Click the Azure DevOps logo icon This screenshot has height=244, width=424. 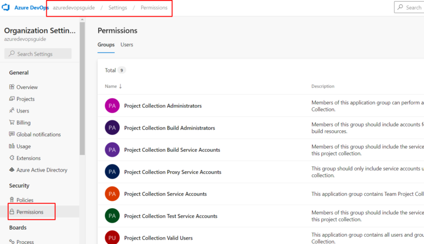pos(6,7)
